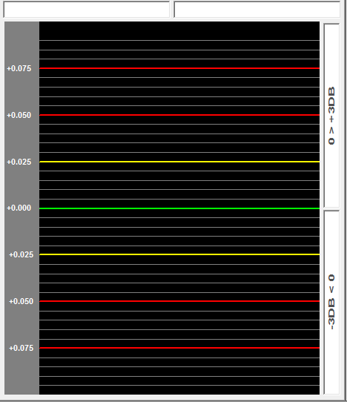This screenshot has height=402, width=347.
Task: Click the upper +0.050 scale label
Action: [19, 115]
